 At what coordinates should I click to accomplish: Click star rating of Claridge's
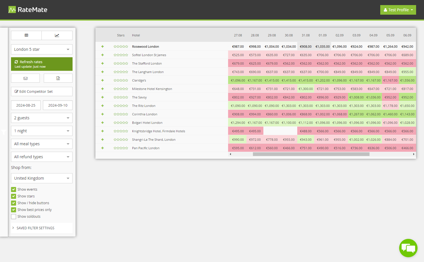coord(121,80)
